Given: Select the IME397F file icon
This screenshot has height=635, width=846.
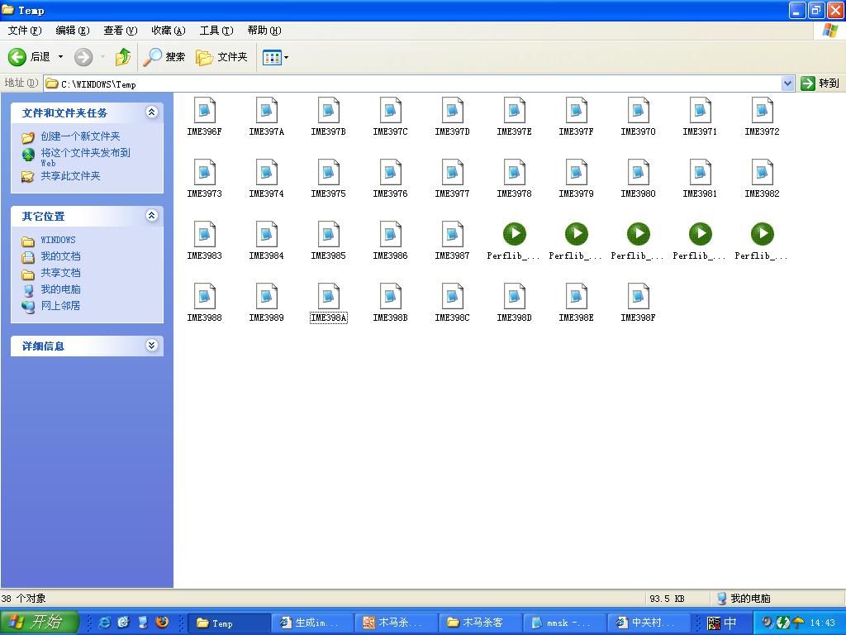Looking at the screenshot, I should (576, 110).
